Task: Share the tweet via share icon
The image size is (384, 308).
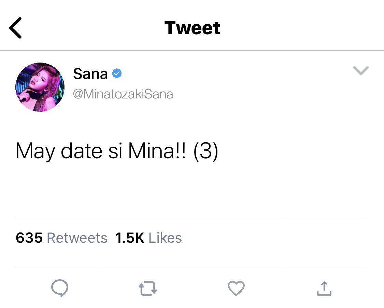Action: (324, 288)
